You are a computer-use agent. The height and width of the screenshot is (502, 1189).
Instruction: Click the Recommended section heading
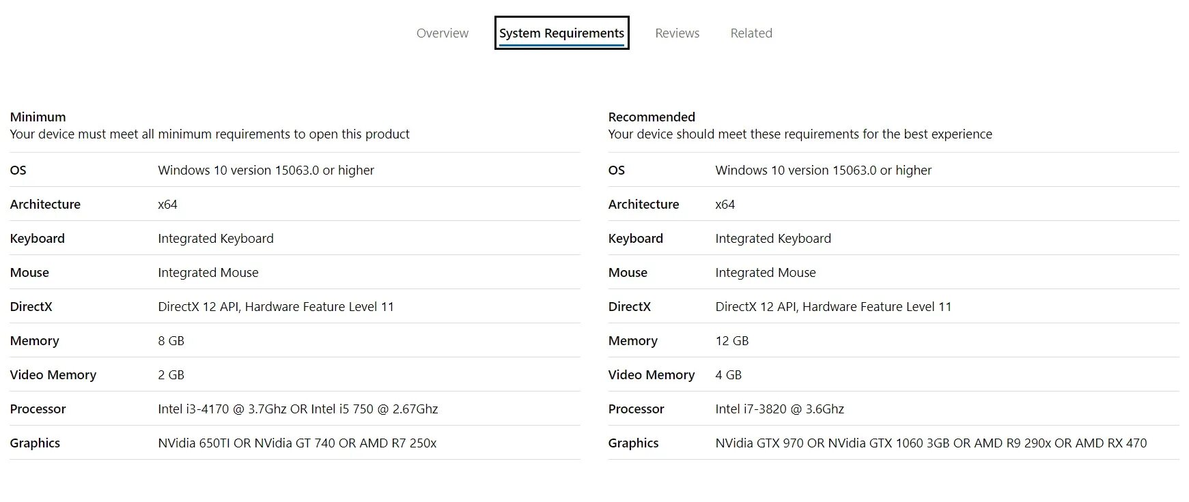click(652, 117)
